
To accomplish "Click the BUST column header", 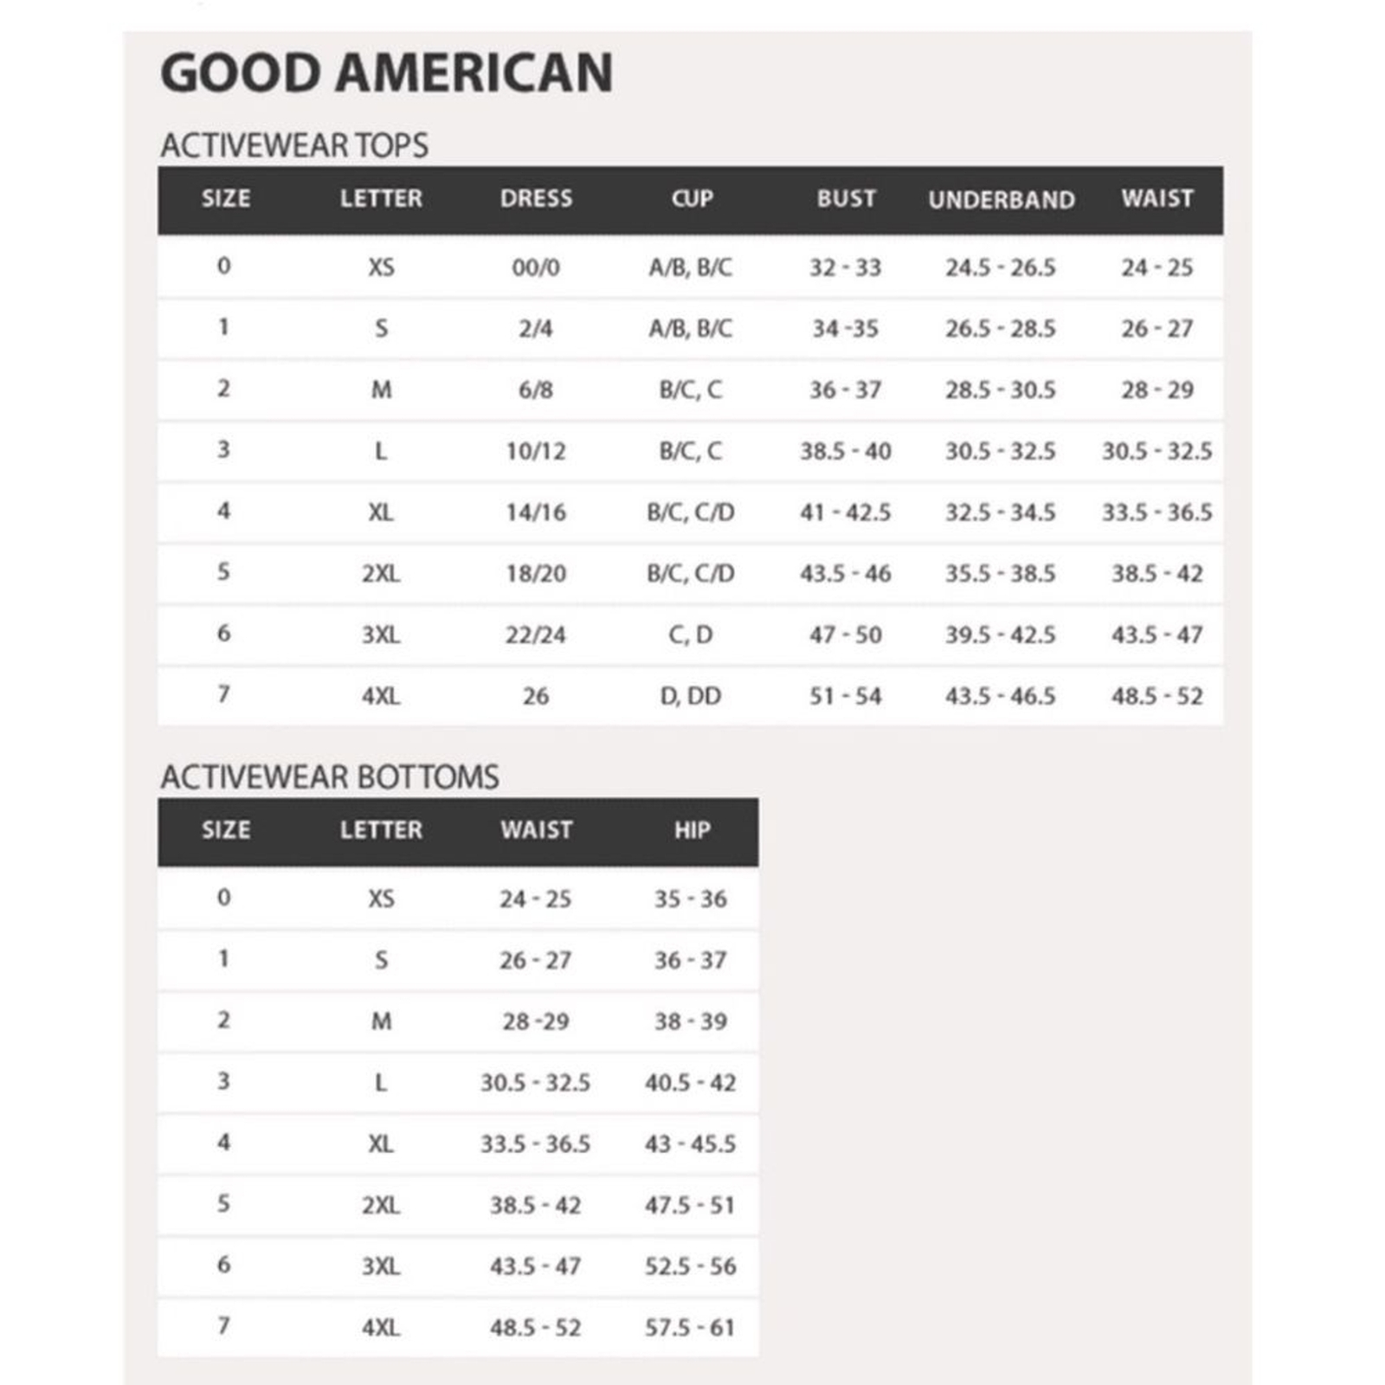I will 847,198.
